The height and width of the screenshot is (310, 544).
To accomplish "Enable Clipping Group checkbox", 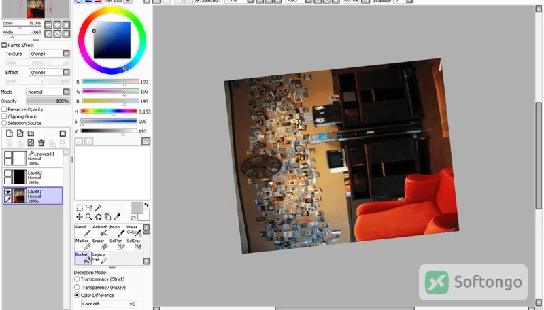I will [4, 116].
